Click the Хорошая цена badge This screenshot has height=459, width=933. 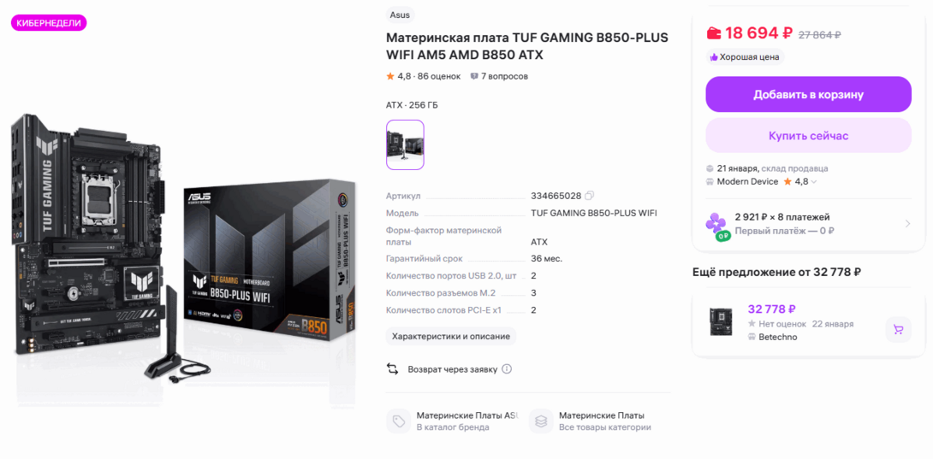pos(745,57)
